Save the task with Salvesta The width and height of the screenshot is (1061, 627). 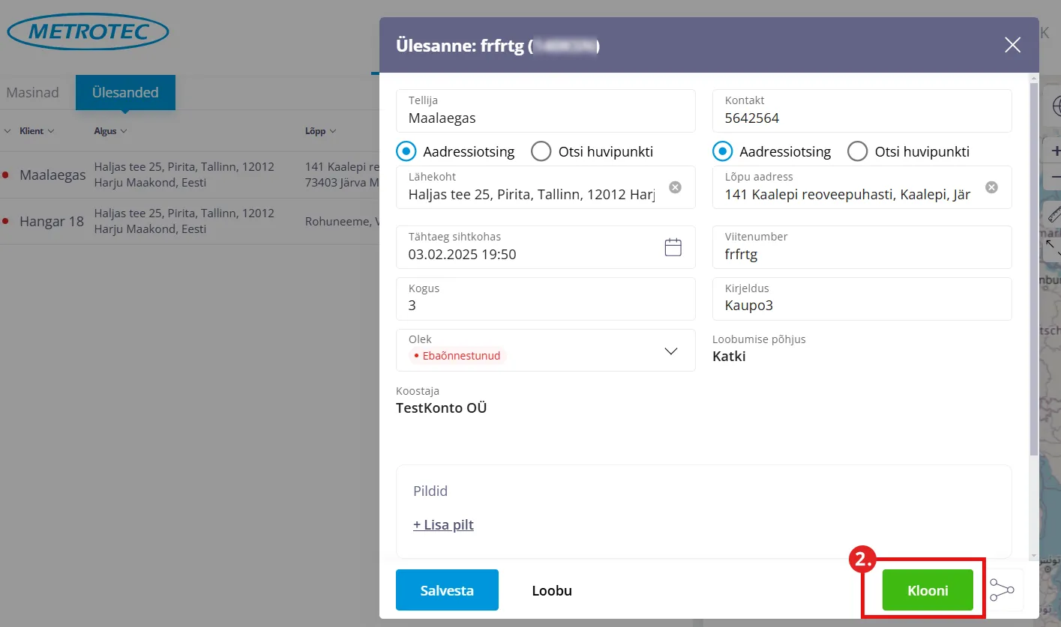coord(447,590)
